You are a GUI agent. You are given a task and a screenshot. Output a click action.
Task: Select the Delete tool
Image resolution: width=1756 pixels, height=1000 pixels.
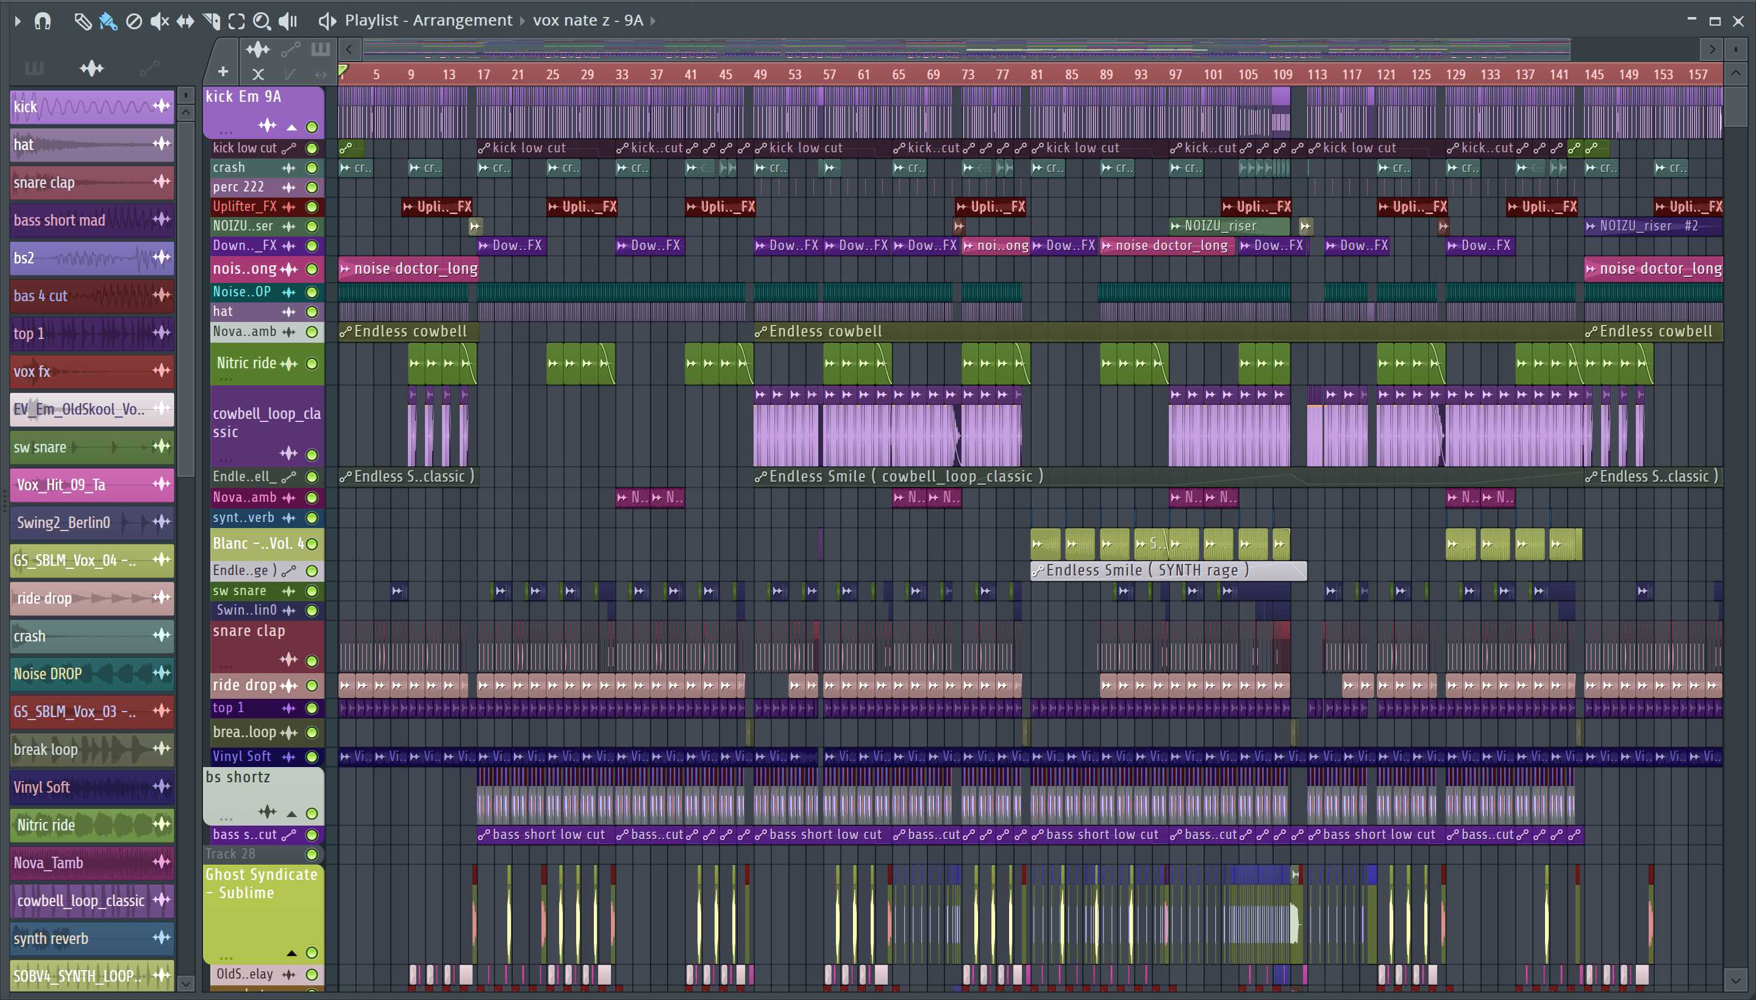(x=134, y=21)
